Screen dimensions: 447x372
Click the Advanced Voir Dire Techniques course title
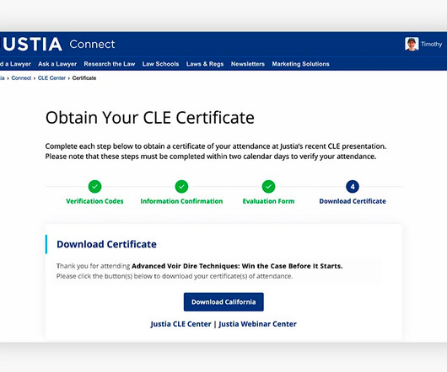point(237,266)
